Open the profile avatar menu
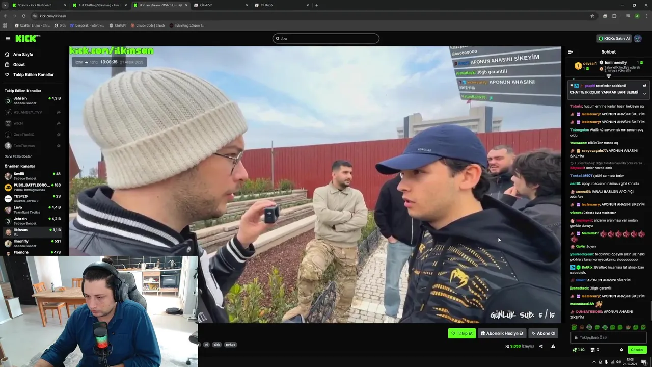This screenshot has height=367, width=652. point(638,38)
